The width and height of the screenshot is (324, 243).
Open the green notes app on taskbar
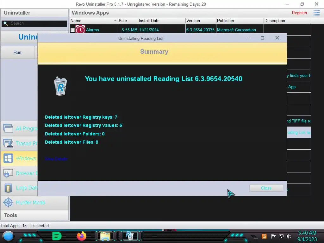pyautogui.click(x=57, y=236)
